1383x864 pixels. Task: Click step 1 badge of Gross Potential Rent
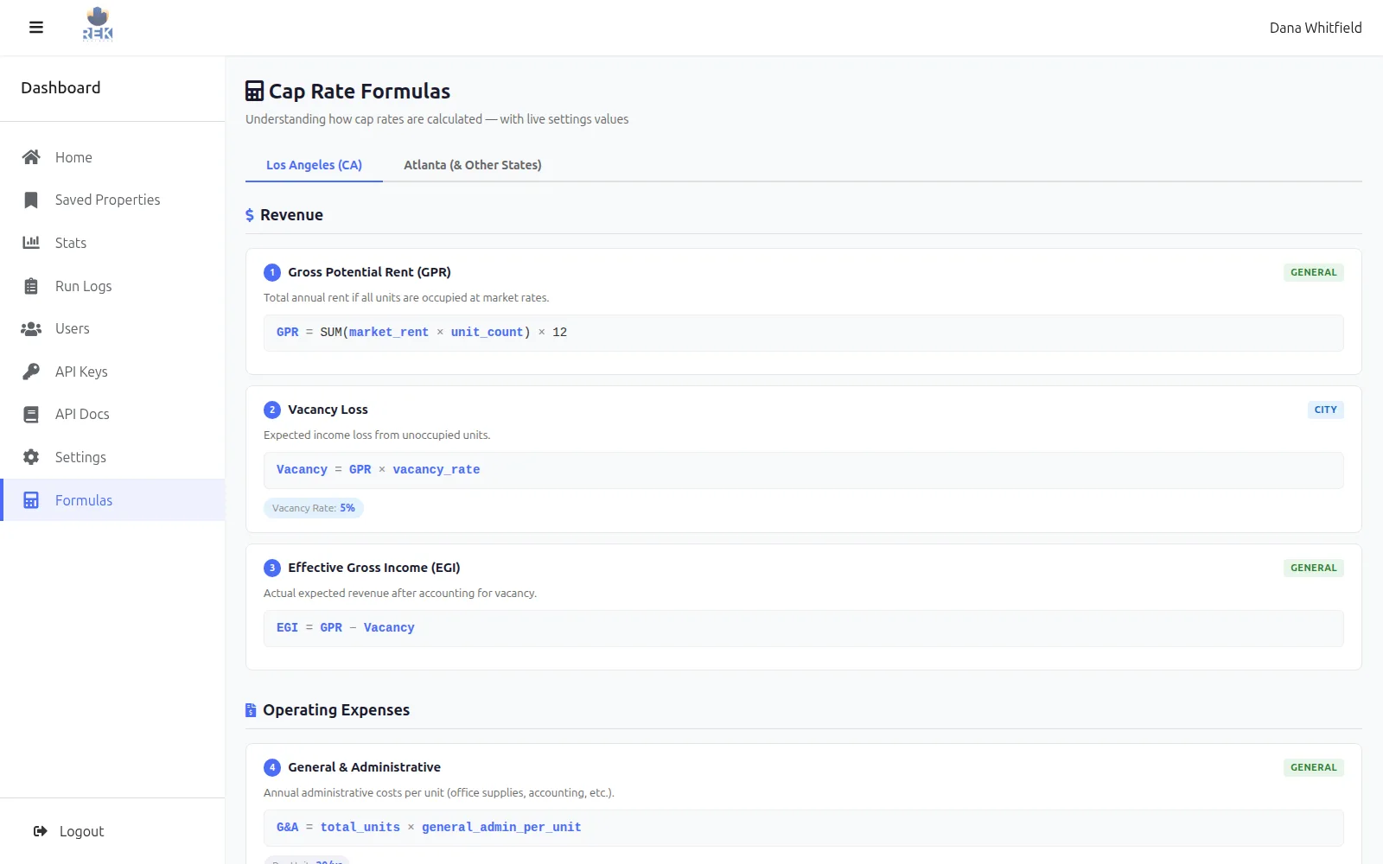click(x=272, y=272)
